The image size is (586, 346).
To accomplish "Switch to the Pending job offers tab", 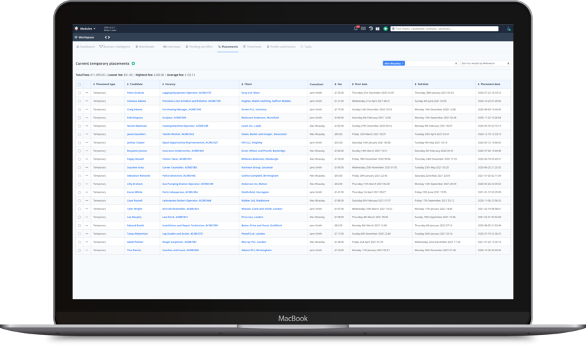I will coord(199,47).
